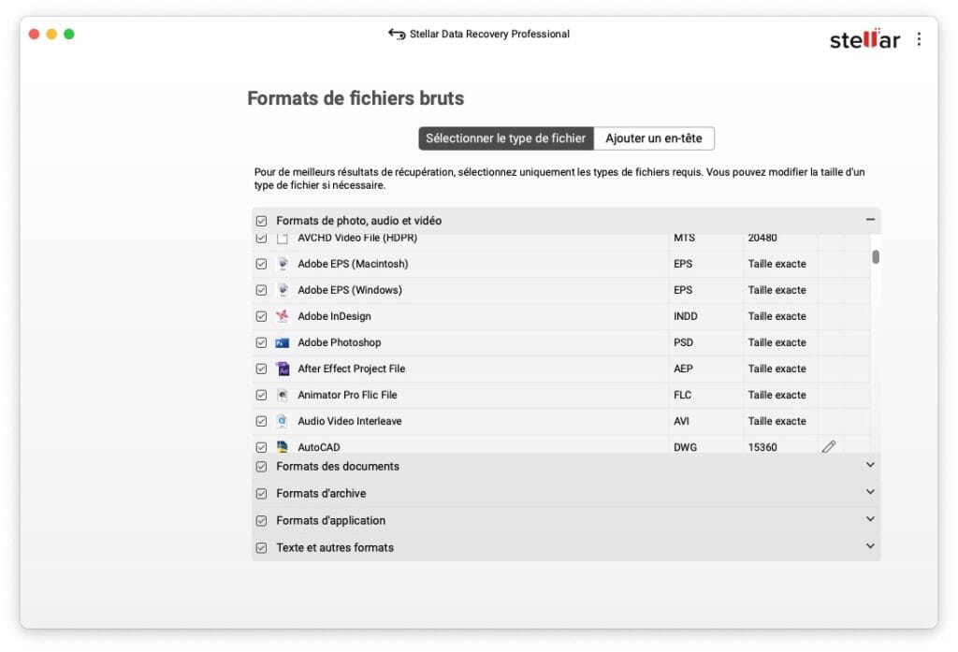Viewport: 958px width, 652px height.
Task: Open the three-dot options menu
Action: coord(919,38)
